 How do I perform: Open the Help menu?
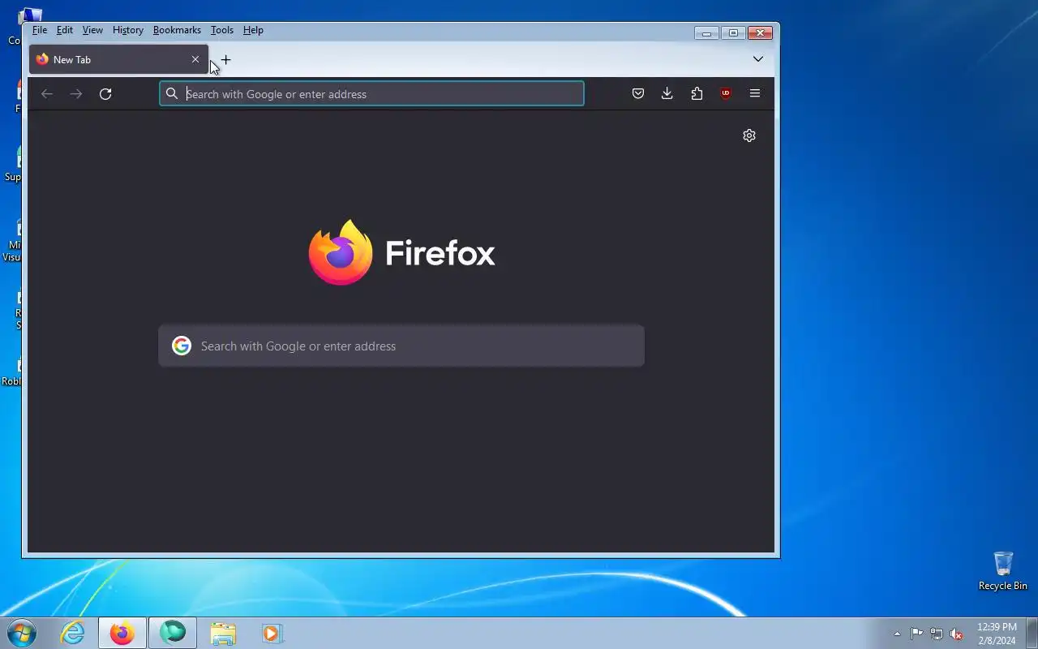(x=253, y=30)
